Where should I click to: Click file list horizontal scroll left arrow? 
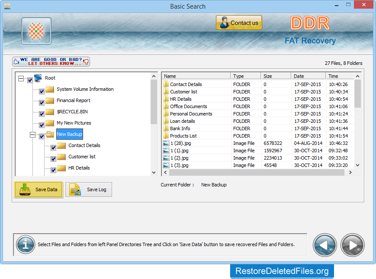tap(165, 172)
